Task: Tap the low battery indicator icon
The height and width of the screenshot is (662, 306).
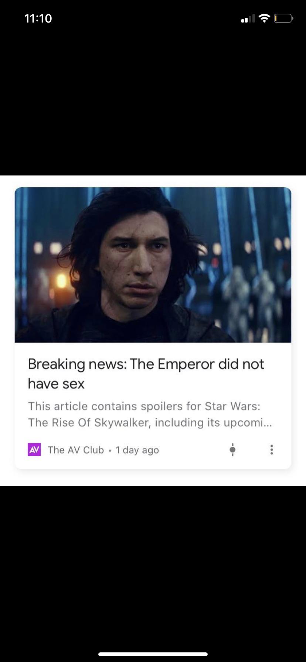Action: tap(284, 18)
